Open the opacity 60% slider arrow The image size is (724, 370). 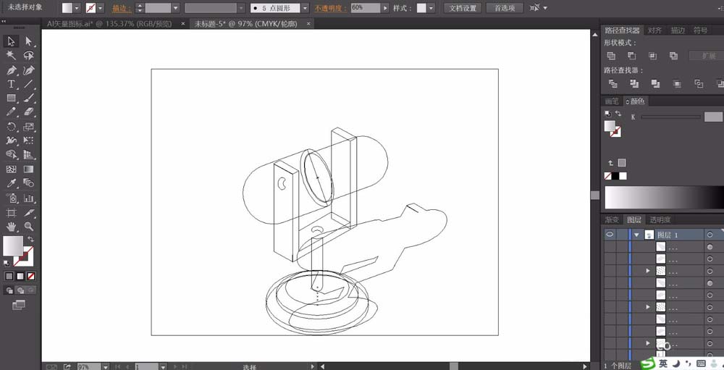(x=385, y=8)
